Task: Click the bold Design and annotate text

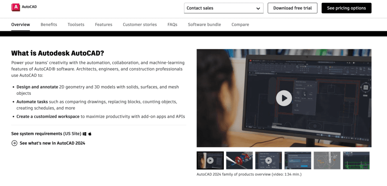Action: point(37,87)
